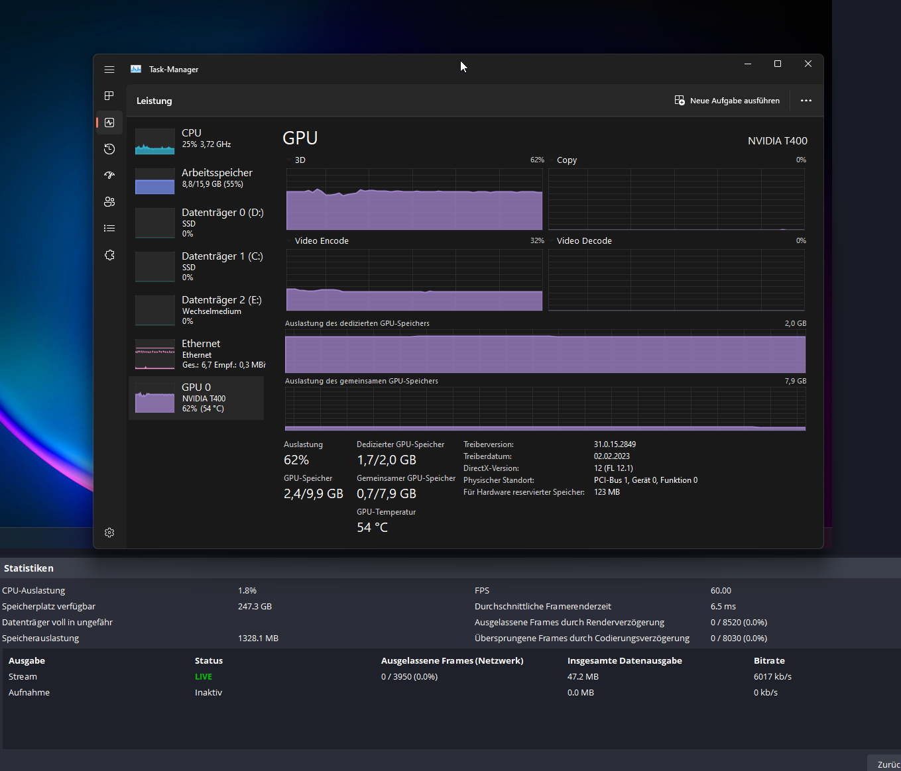
Task: Click the Speicherauslastung 1328.1 MB value
Action: click(258, 639)
